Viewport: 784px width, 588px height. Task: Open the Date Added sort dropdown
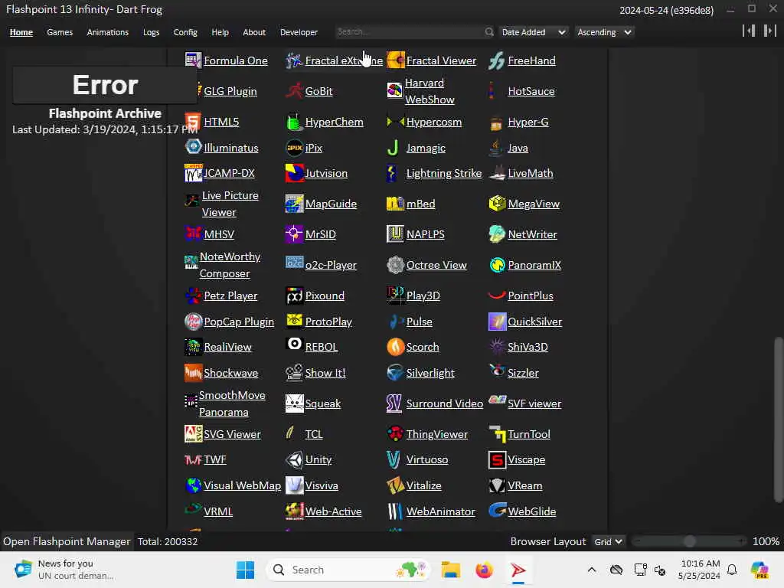pyautogui.click(x=533, y=32)
